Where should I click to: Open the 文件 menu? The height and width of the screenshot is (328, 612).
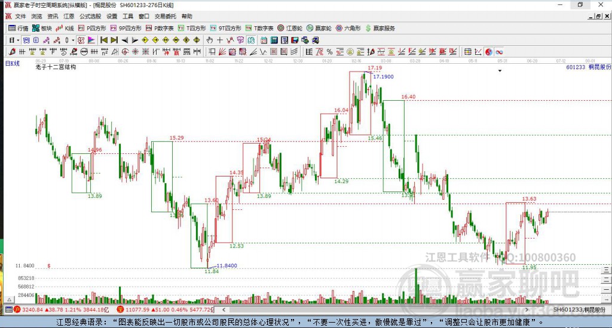coord(20,16)
